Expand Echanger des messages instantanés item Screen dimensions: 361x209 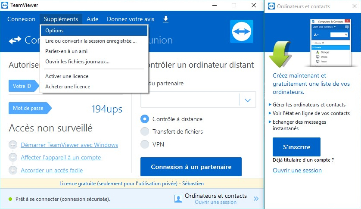pos(270,122)
